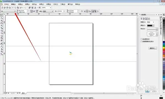This screenshot has height=99, width=165.
Task: Switch to the Fill tab in Object Properties
Action: [144, 19]
